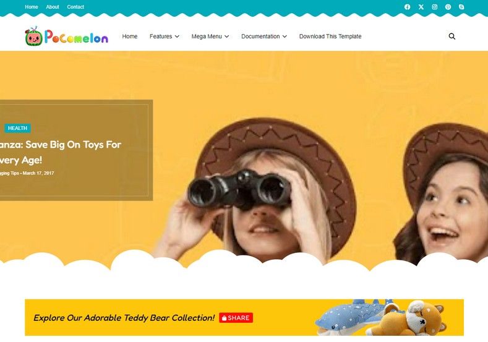Open the 'Save Big On Toys' post title
Screen dimensions: 488x342
point(61,152)
